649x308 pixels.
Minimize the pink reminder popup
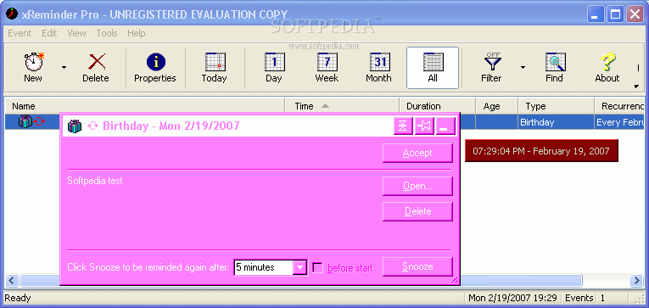445,126
